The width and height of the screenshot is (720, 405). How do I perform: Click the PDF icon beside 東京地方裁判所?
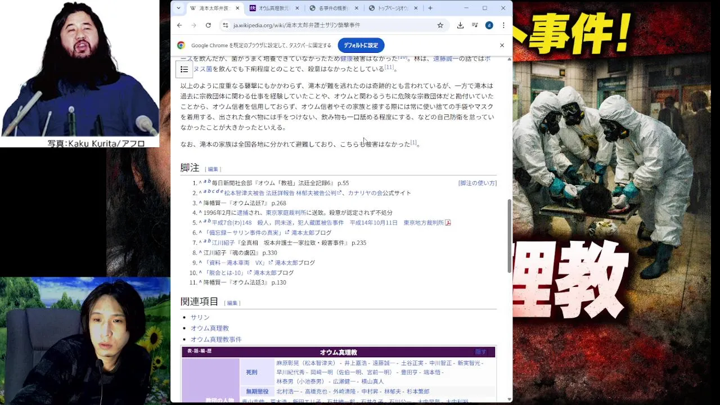(448, 223)
